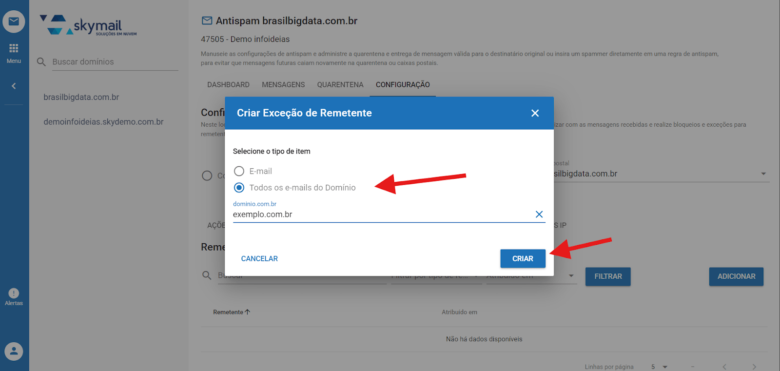Image resolution: width=780 pixels, height=371 pixels.
Task: Click the dominio.com.br input field
Action: point(380,215)
